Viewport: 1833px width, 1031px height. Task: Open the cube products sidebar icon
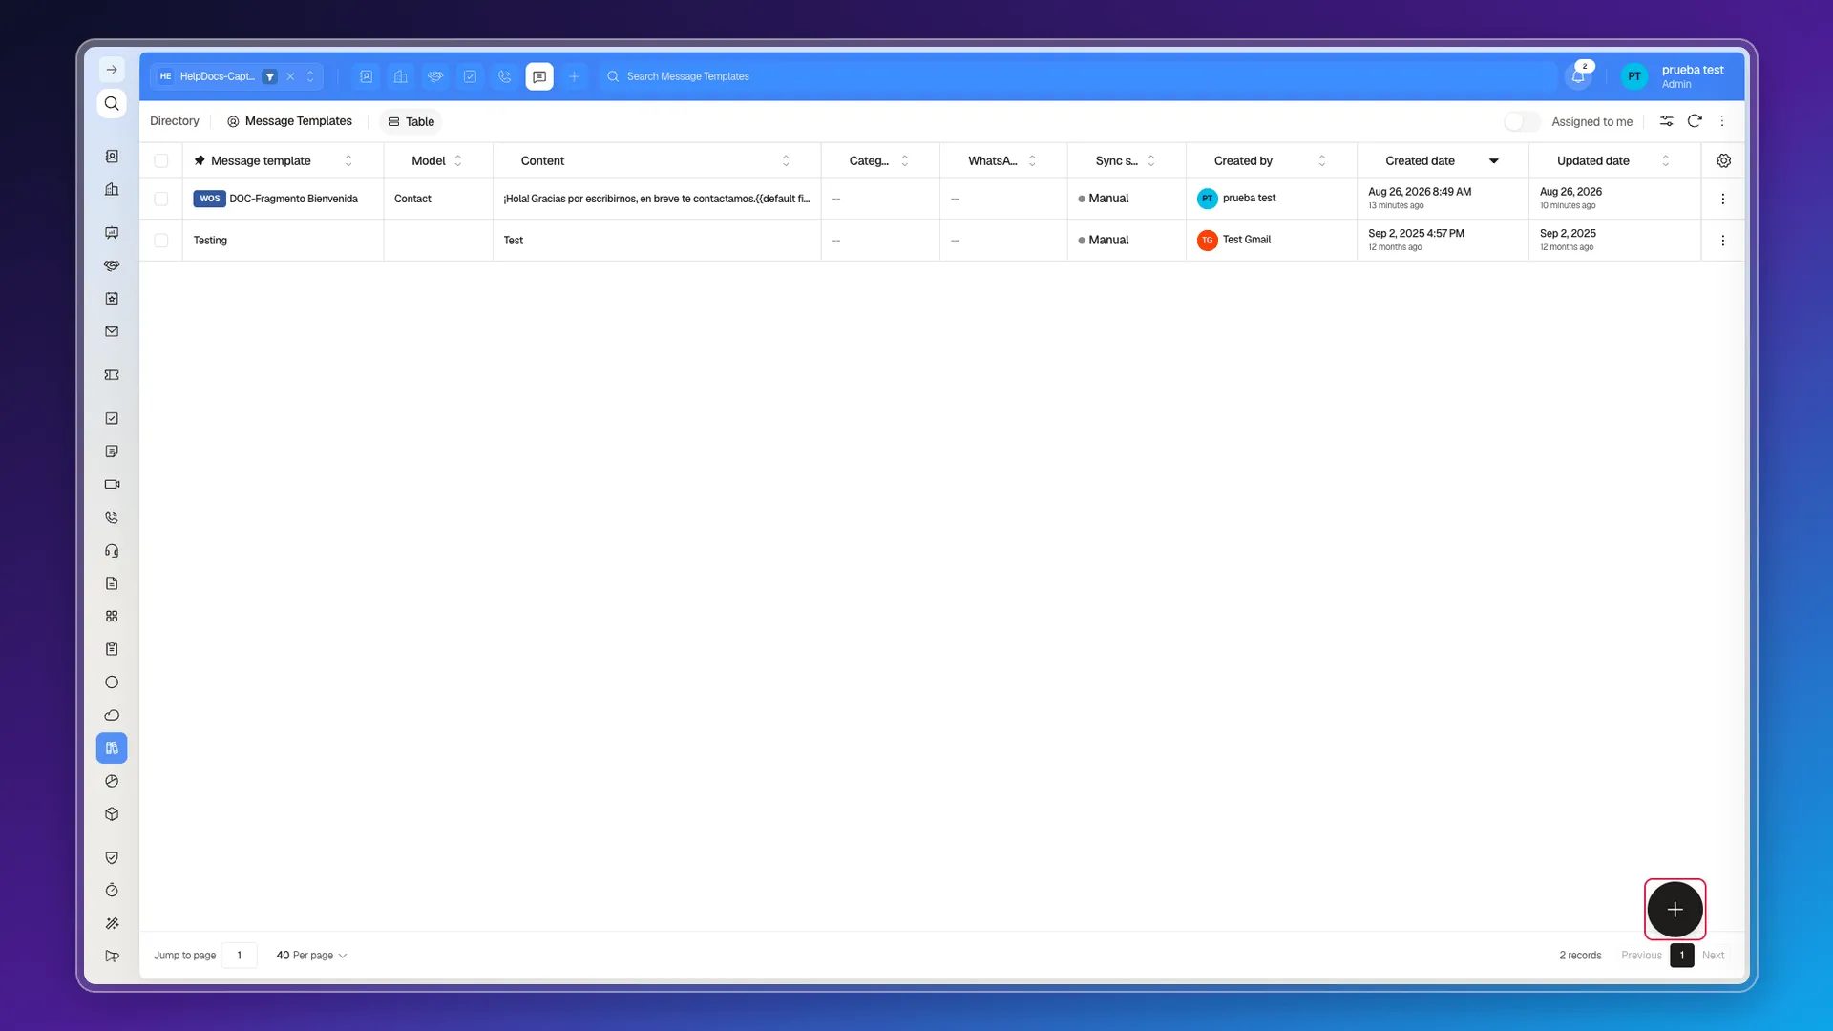tap(112, 814)
